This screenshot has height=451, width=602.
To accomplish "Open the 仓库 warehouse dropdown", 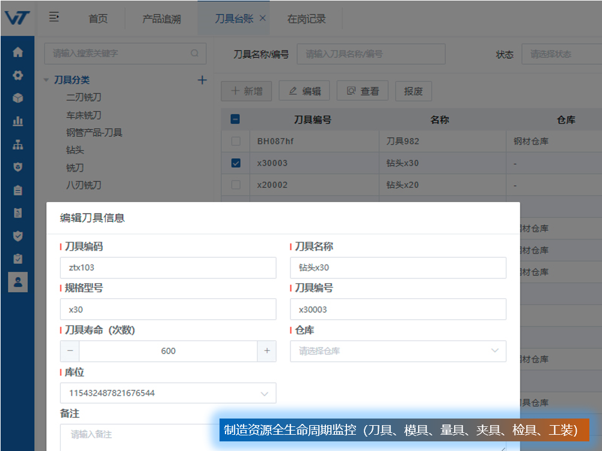I will click(x=398, y=351).
